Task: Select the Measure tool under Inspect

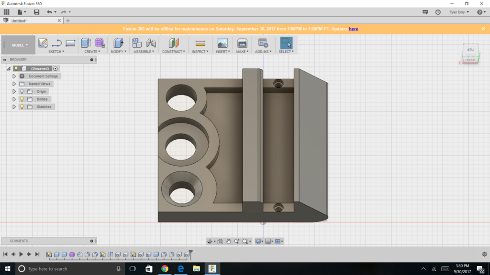Action: [x=200, y=43]
